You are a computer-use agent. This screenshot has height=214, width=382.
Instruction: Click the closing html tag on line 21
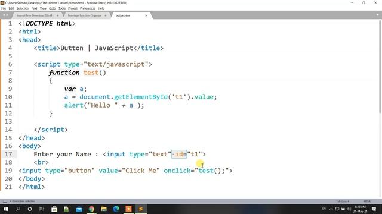click(x=32, y=187)
